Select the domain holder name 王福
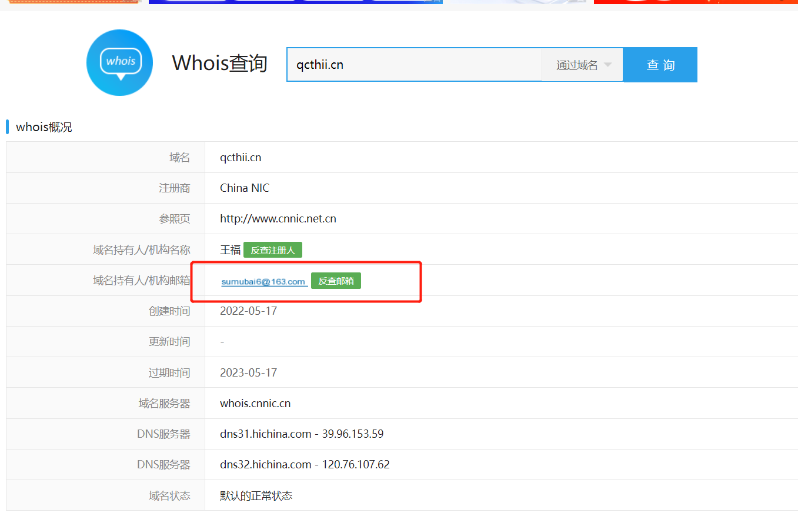The height and width of the screenshot is (516, 798). tap(229, 249)
